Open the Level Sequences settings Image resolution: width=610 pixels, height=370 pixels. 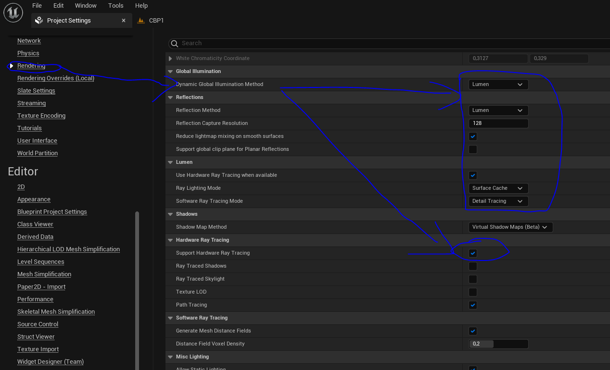point(40,262)
